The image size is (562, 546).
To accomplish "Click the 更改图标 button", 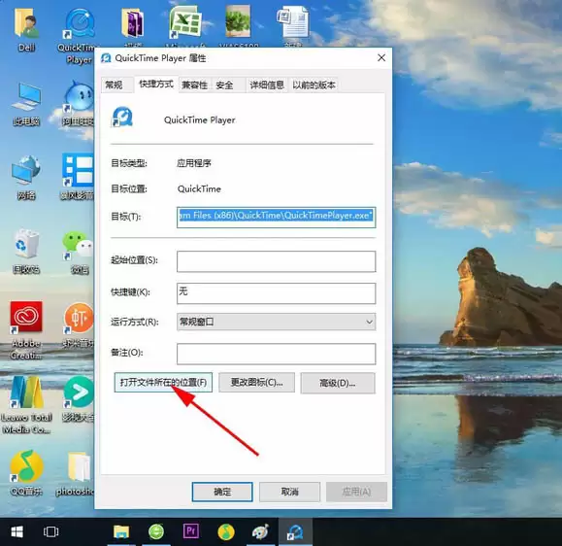I will 256,383.
